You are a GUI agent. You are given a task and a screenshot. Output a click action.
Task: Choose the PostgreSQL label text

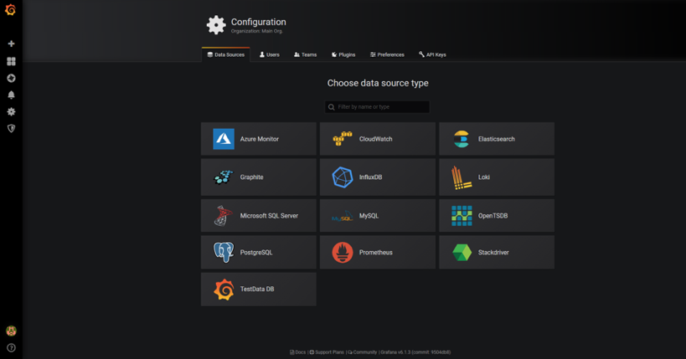click(256, 253)
